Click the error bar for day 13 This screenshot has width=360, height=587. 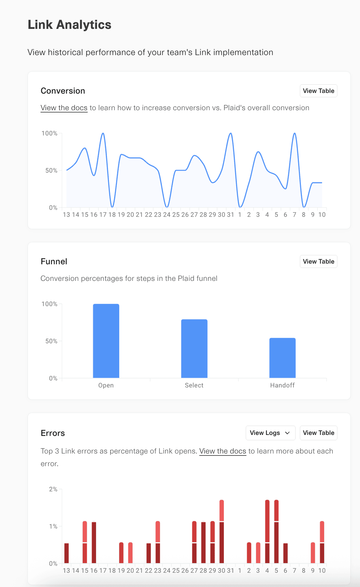click(x=66, y=553)
